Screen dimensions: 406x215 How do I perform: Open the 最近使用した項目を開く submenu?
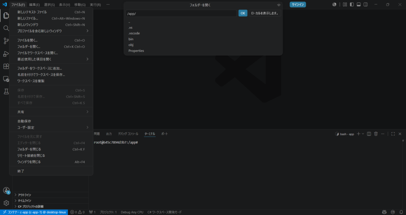(x=51, y=59)
